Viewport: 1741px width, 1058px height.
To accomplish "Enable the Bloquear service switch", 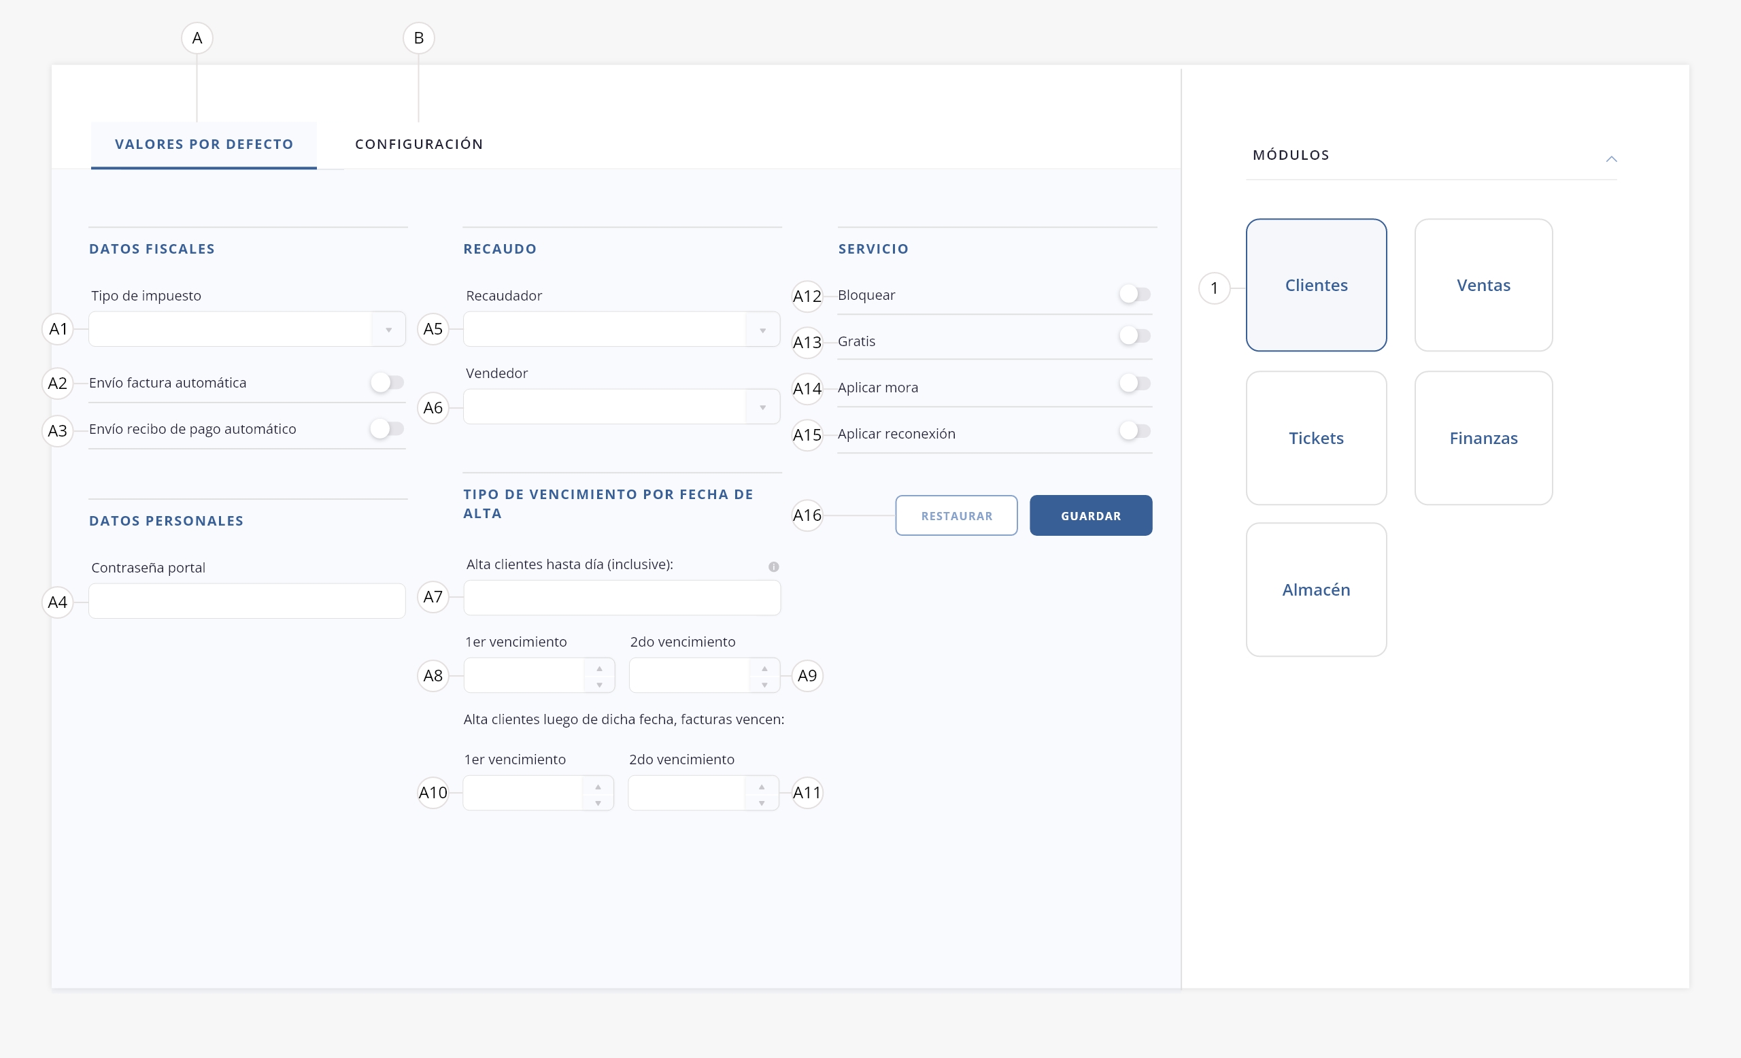I will (x=1135, y=294).
